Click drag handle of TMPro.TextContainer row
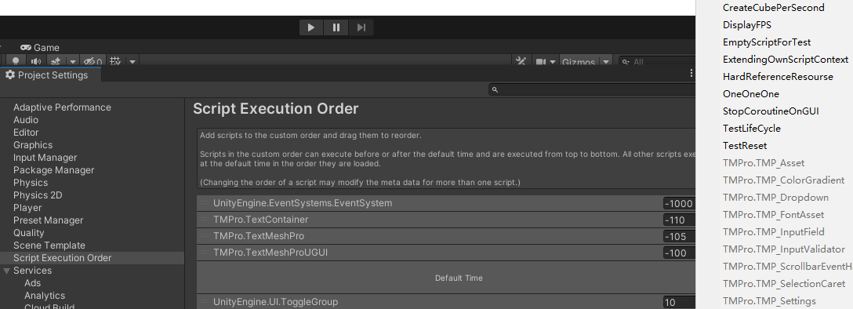 click(x=205, y=220)
